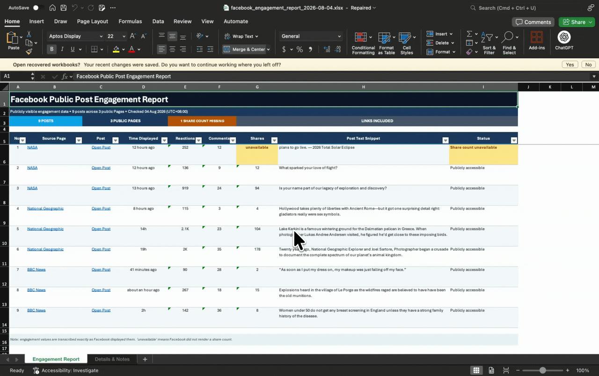Screen dimensions: 599x376
Task: Open the Add-ins gallery
Action: coord(536,40)
